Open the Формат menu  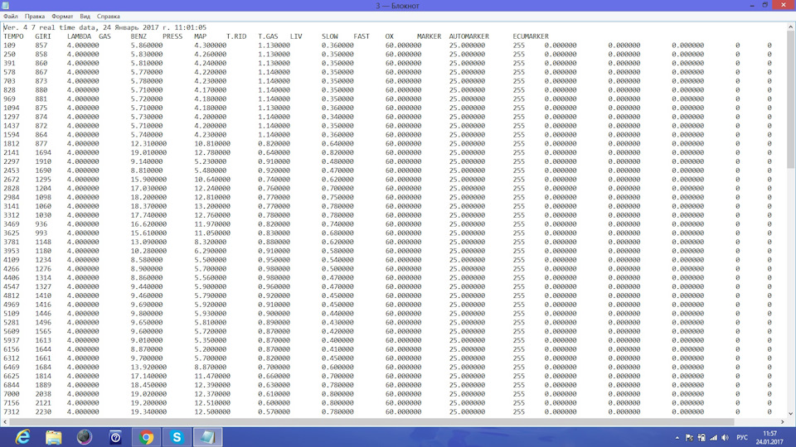click(x=62, y=17)
